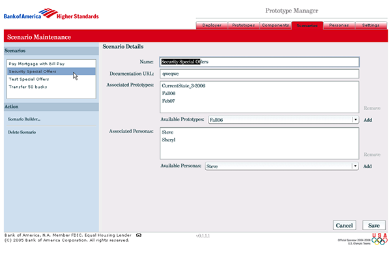Switch to the Prototypes tab

click(243, 25)
